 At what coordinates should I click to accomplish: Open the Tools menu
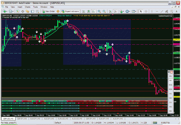pos(35,7)
